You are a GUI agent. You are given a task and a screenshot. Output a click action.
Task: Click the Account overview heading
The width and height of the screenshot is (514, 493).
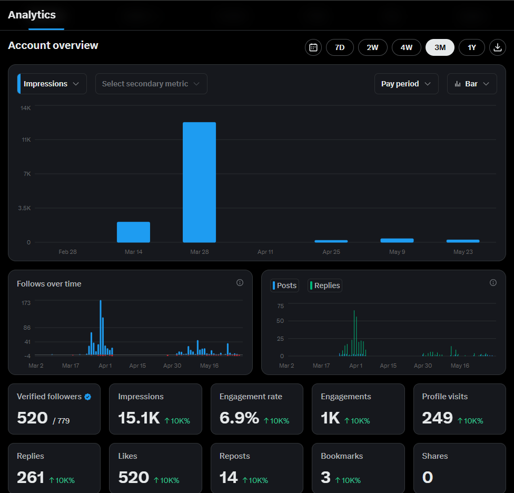(53, 45)
